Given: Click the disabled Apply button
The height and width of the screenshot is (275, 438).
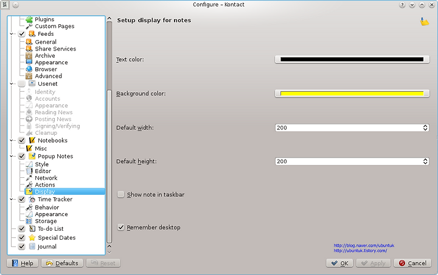Looking at the screenshot, I should tap(373, 263).
